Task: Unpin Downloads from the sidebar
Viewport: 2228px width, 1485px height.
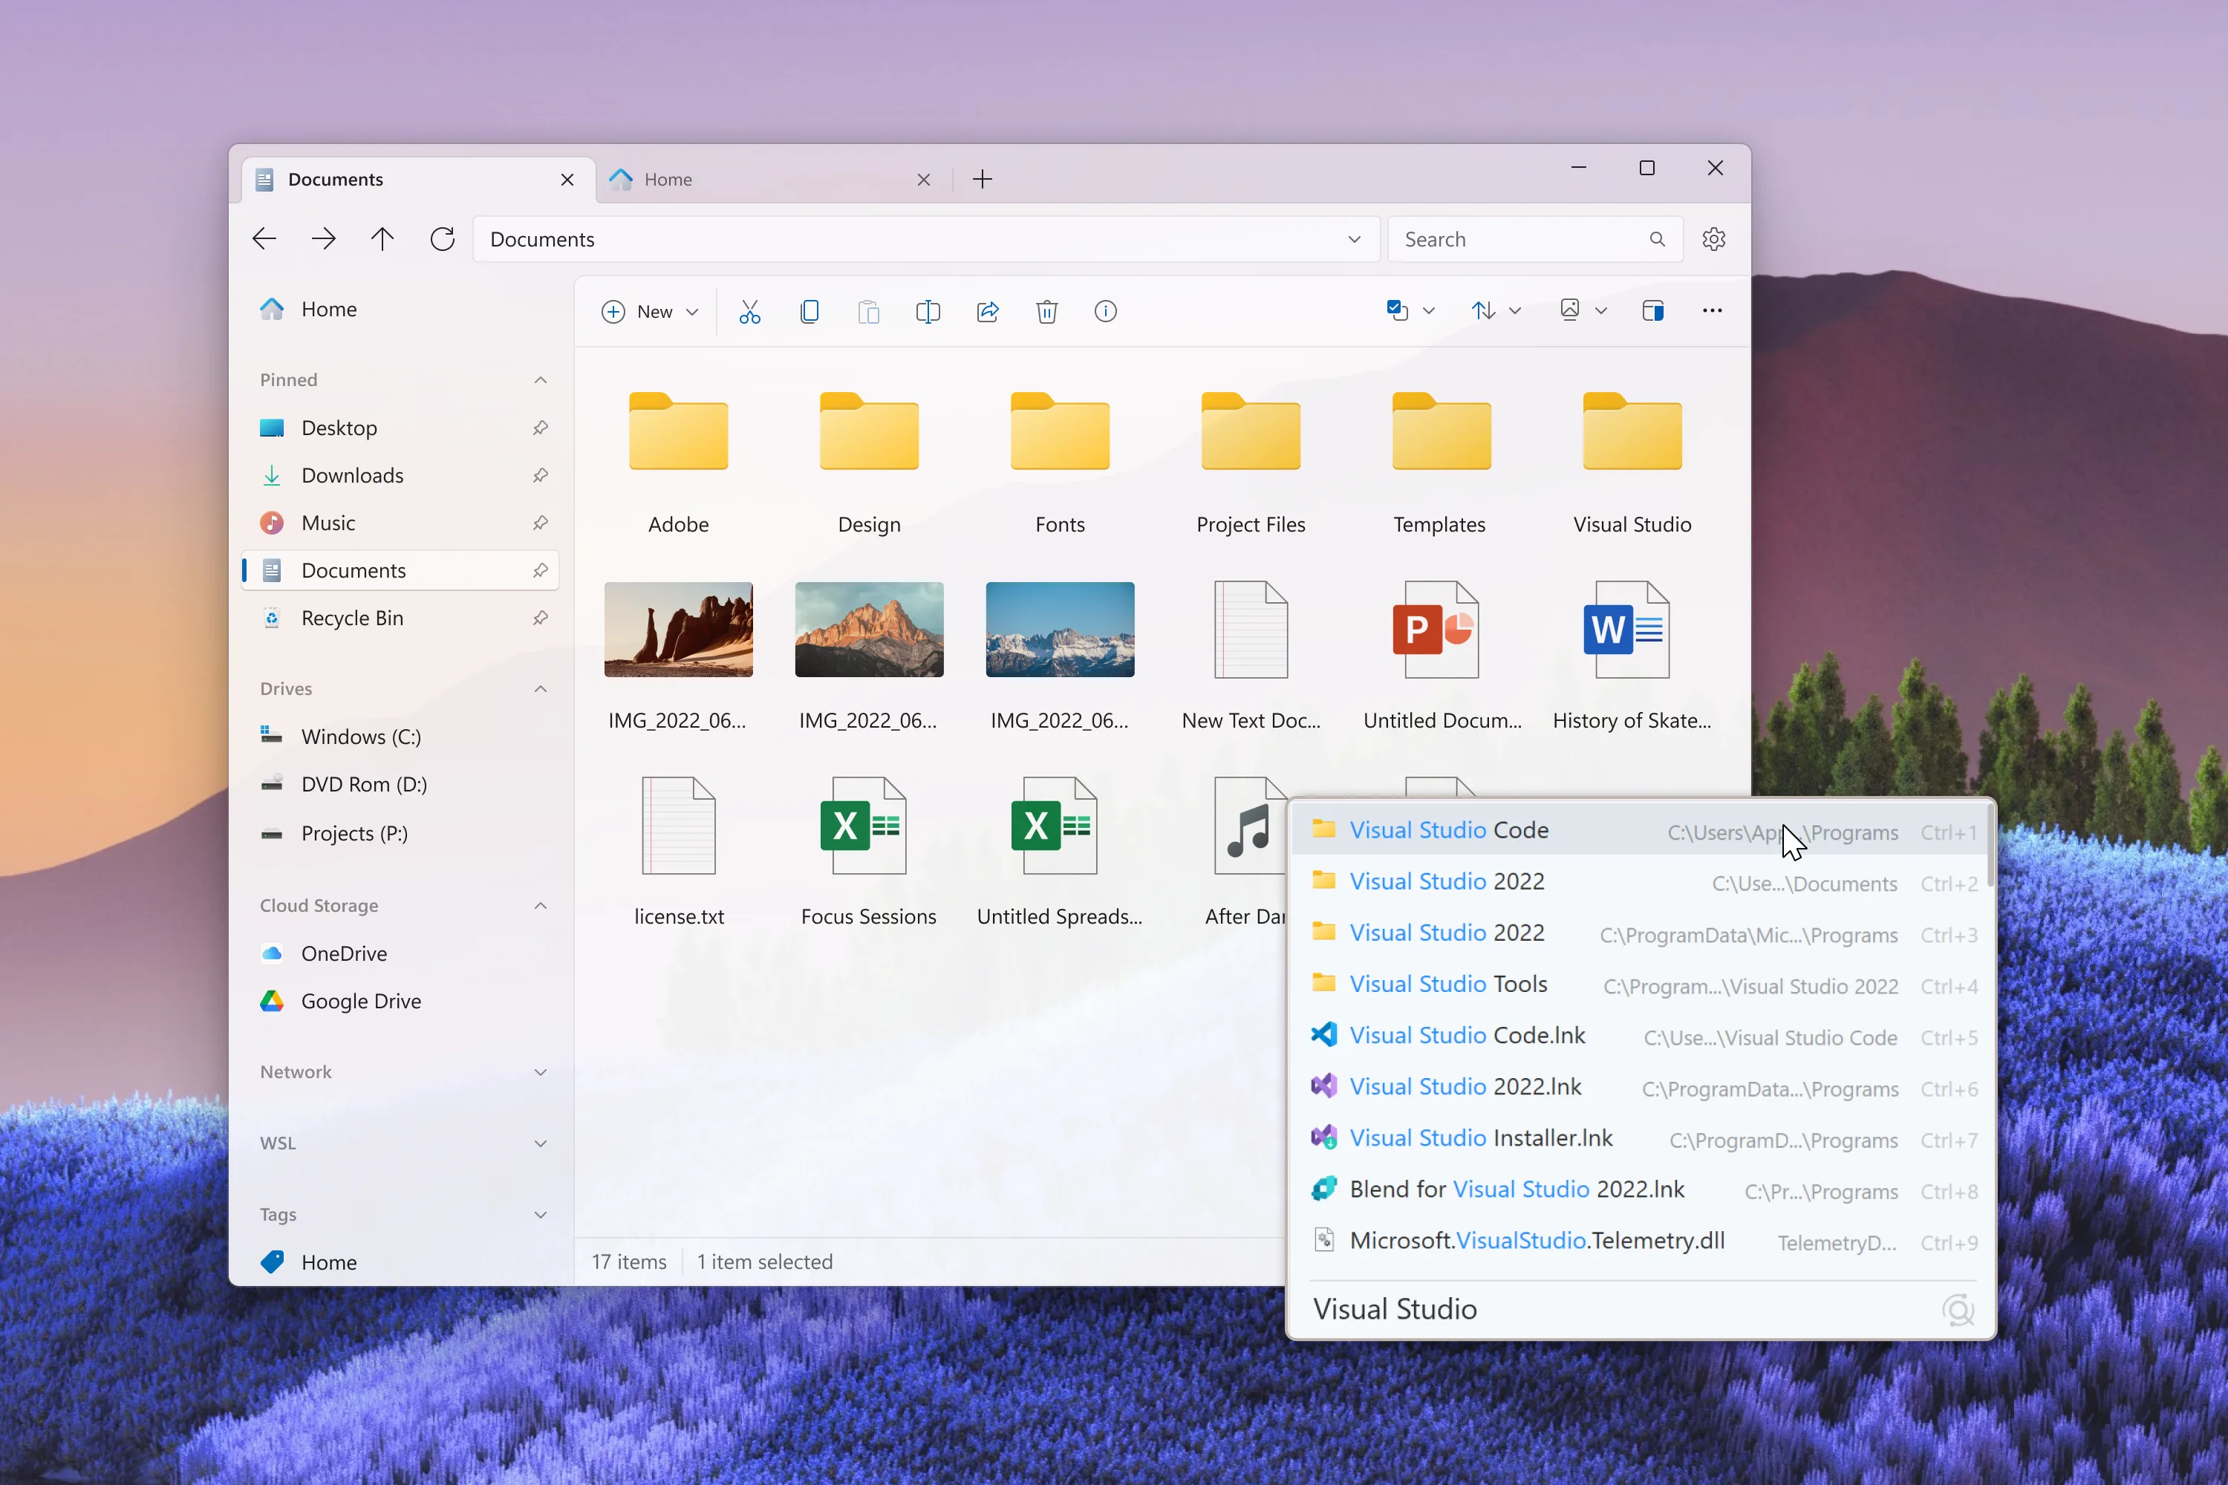Action: click(x=540, y=475)
